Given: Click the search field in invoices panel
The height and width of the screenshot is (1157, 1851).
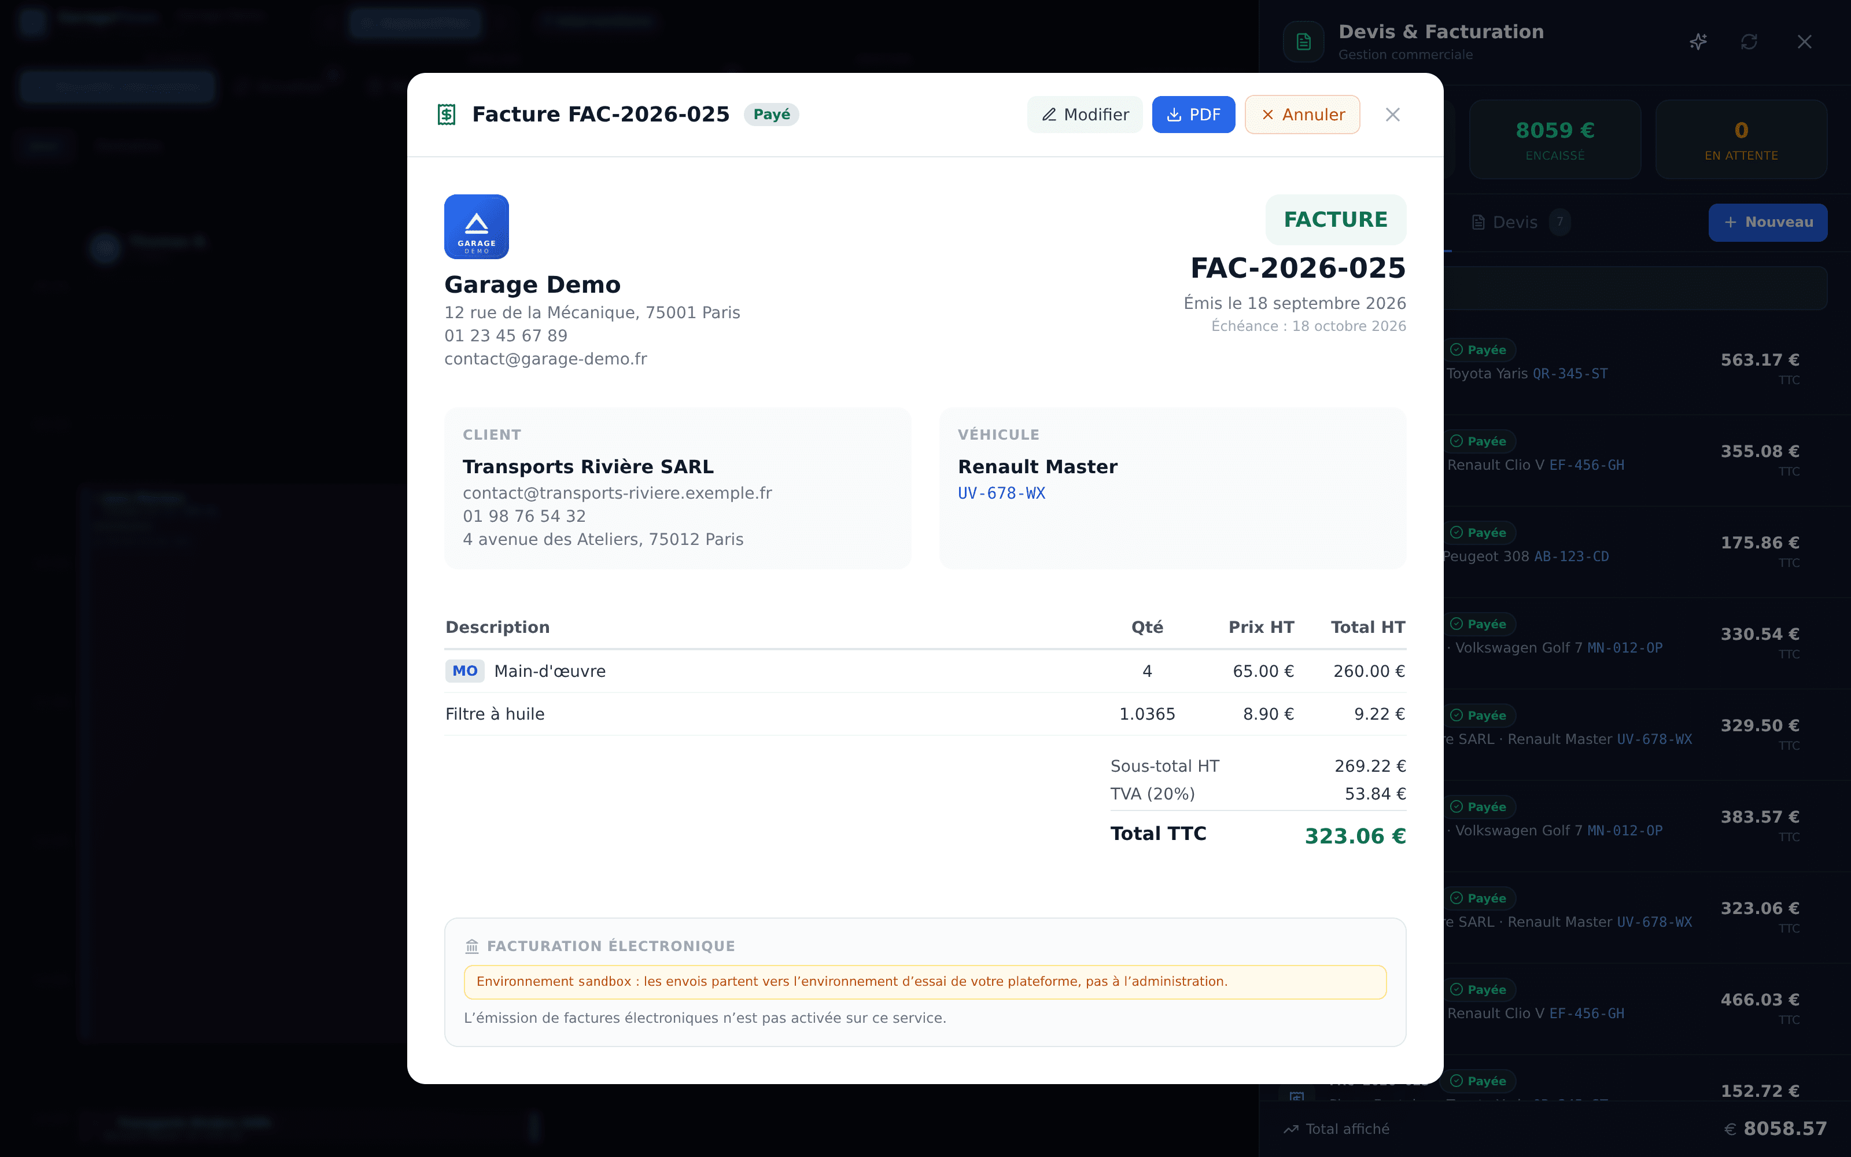Looking at the screenshot, I should [x=1635, y=288].
